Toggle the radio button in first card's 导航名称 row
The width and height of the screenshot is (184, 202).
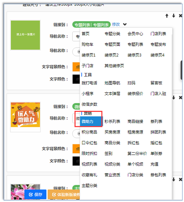coord(79,52)
